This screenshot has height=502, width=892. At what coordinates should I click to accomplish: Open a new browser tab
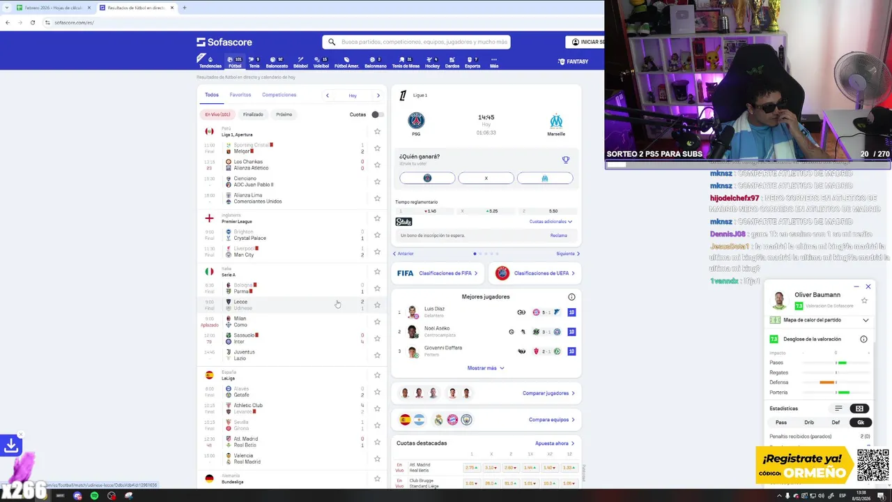[184, 8]
